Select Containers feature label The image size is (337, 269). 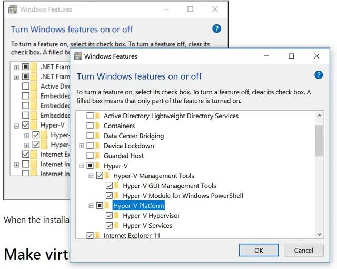point(119,126)
